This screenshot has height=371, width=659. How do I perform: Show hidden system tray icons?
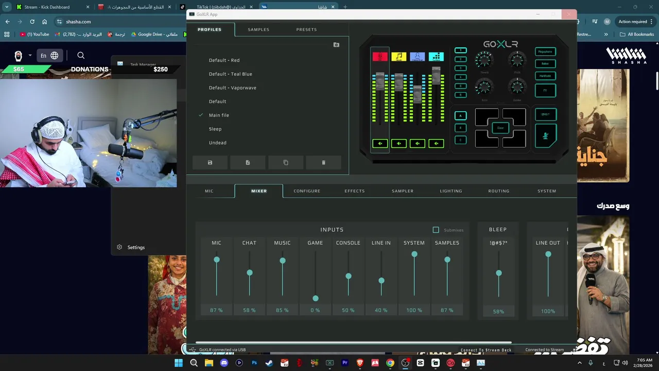click(x=579, y=363)
